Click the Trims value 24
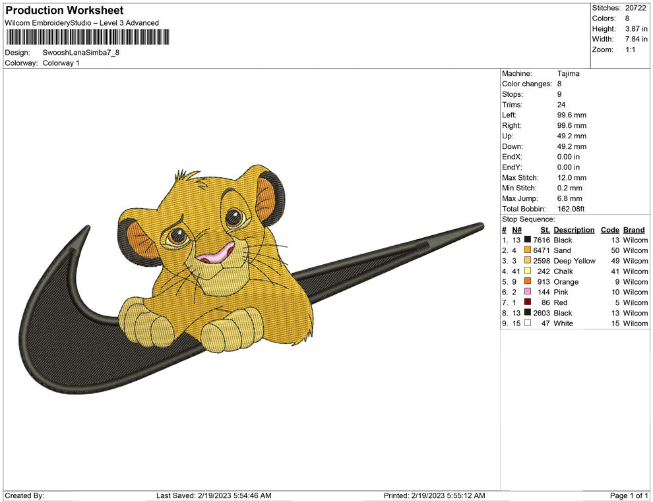 point(561,104)
